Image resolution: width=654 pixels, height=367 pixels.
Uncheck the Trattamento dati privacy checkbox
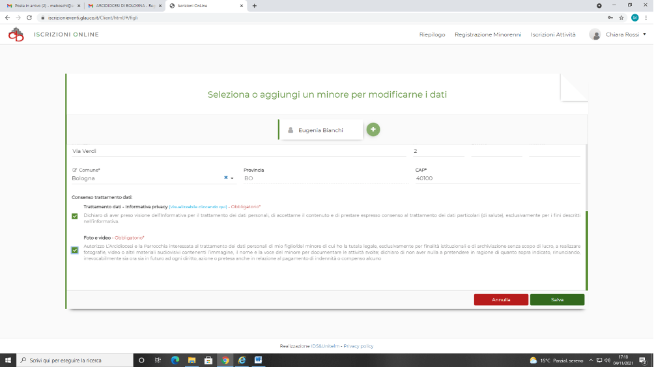[x=75, y=216]
